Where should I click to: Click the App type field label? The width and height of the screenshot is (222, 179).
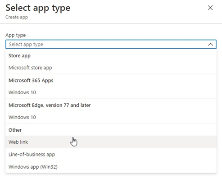pyautogui.click(x=16, y=35)
